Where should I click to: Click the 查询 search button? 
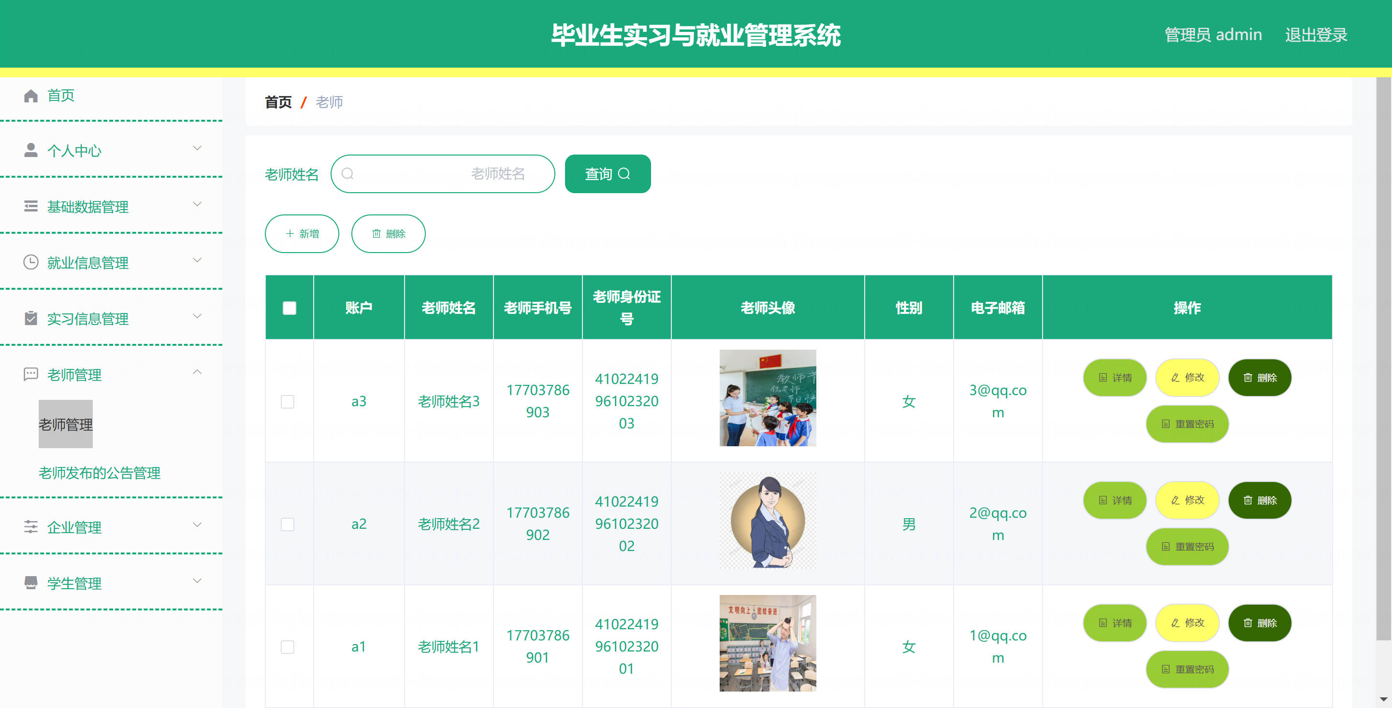(x=608, y=174)
